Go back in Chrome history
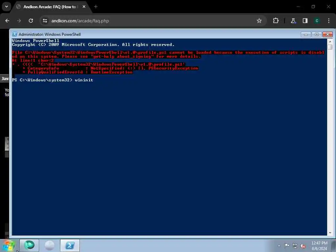Screen dimensions: 336x252 (7, 21)
